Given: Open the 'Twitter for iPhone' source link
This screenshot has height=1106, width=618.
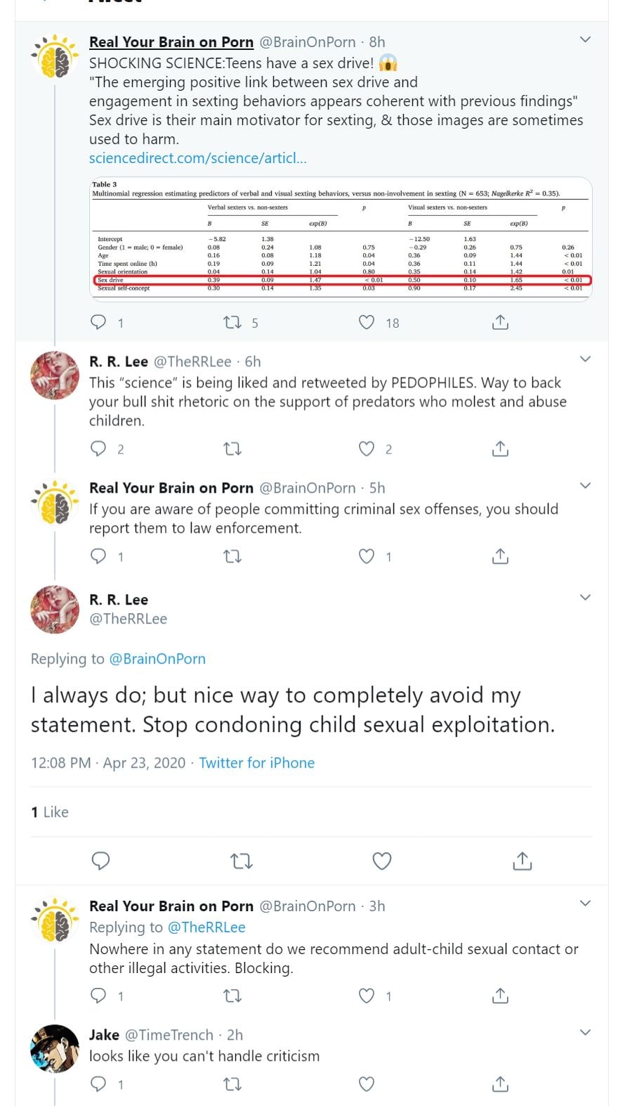Looking at the screenshot, I should pos(256,763).
